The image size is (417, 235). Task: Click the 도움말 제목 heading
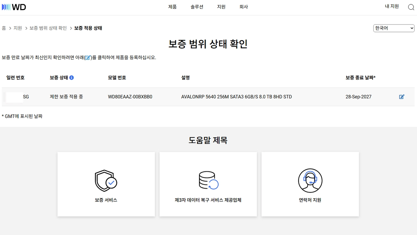click(208, 140)
